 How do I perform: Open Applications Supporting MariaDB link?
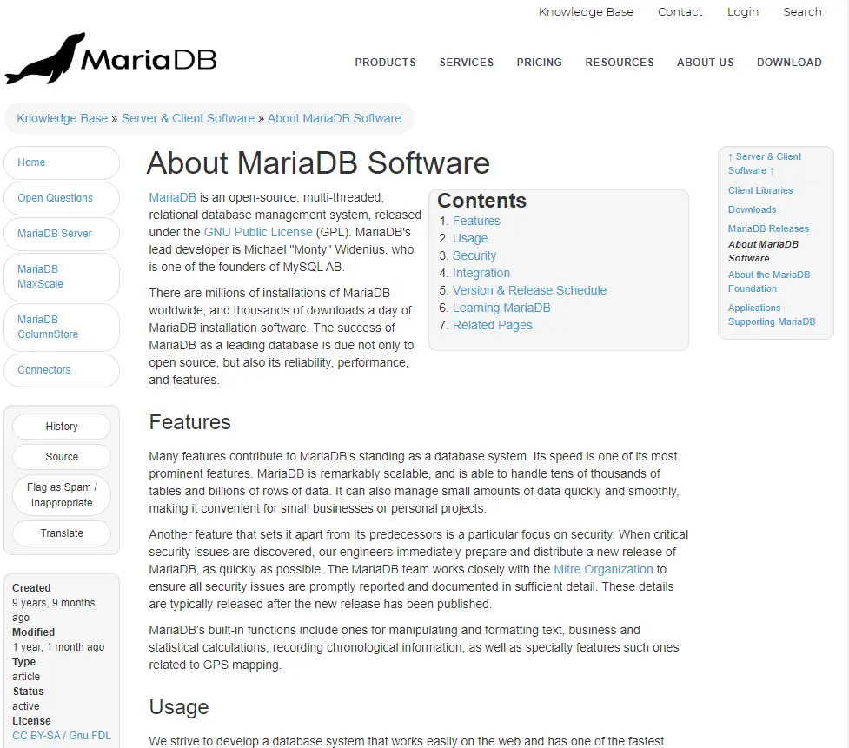click(x=772, y=314)
